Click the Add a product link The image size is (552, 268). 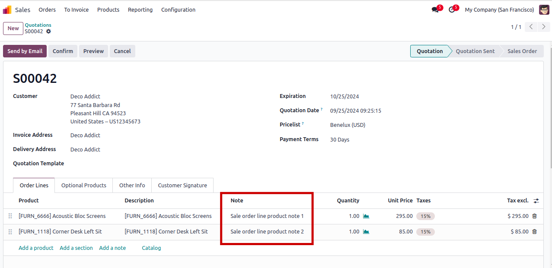(36, 248)
